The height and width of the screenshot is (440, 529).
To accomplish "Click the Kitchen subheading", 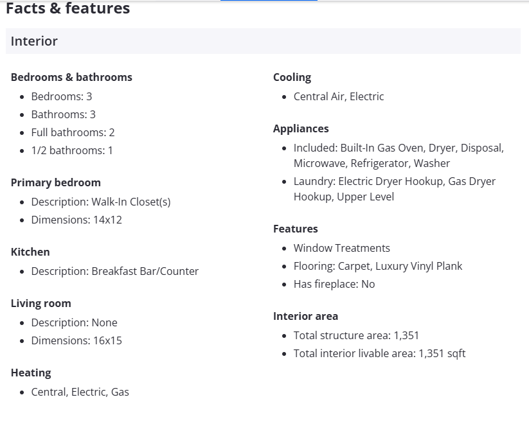I will coord(30,252).
